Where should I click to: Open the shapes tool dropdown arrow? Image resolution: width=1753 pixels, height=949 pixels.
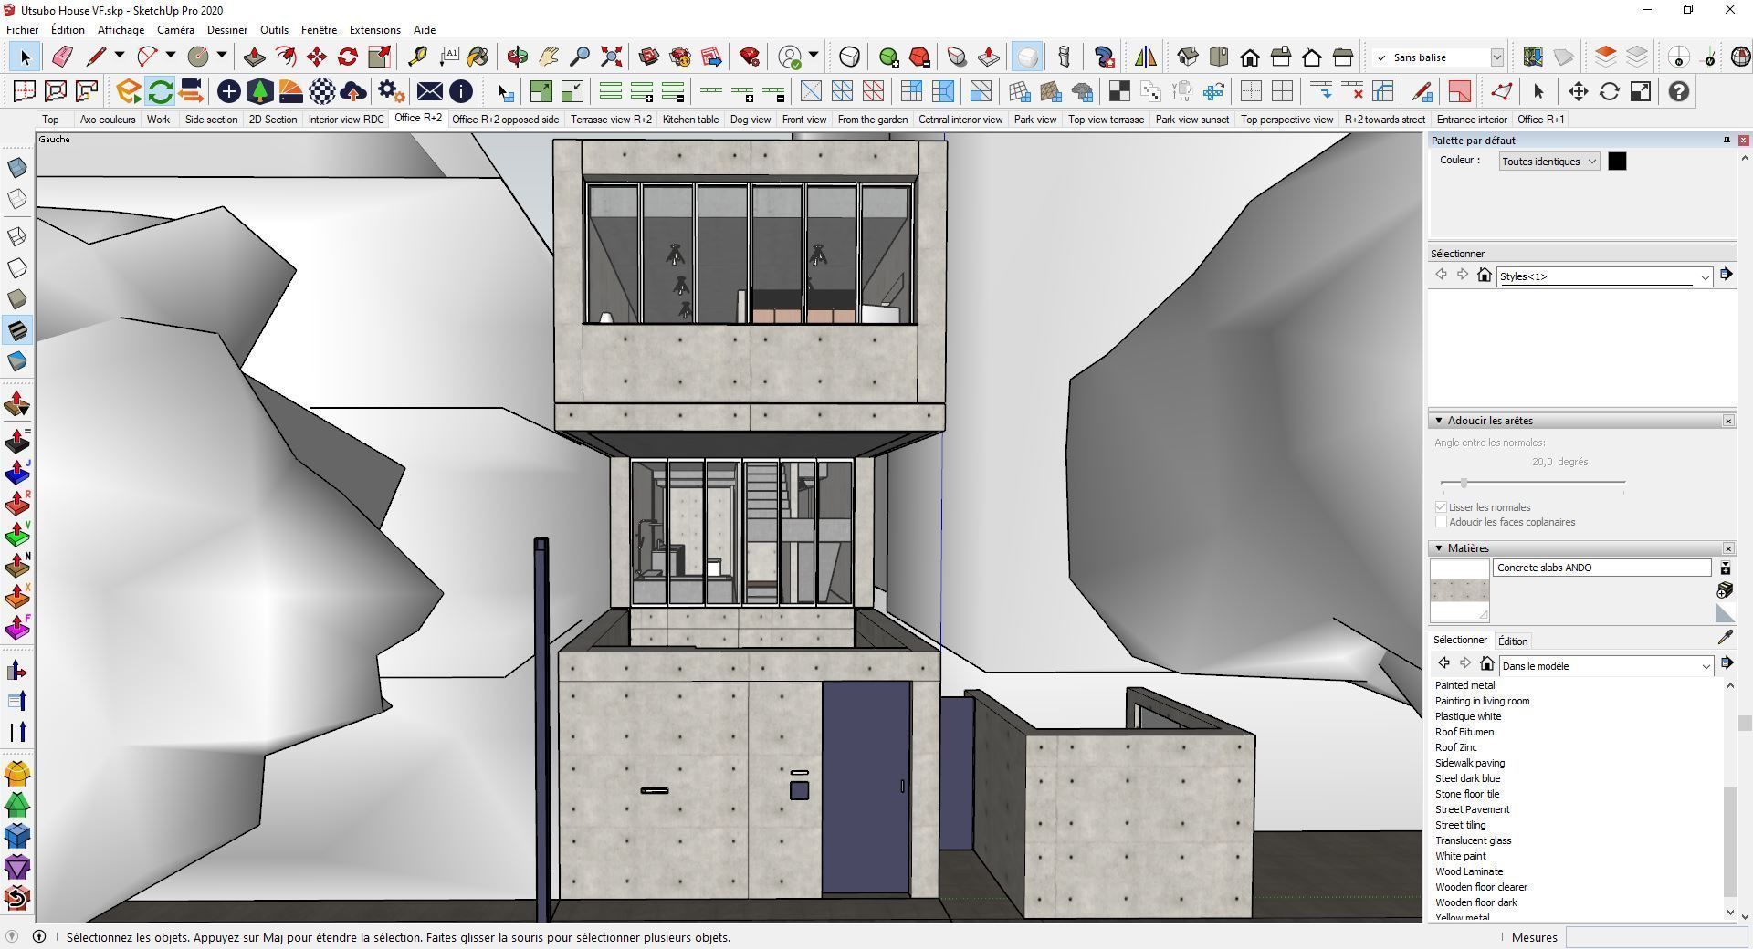coord(221,56)
